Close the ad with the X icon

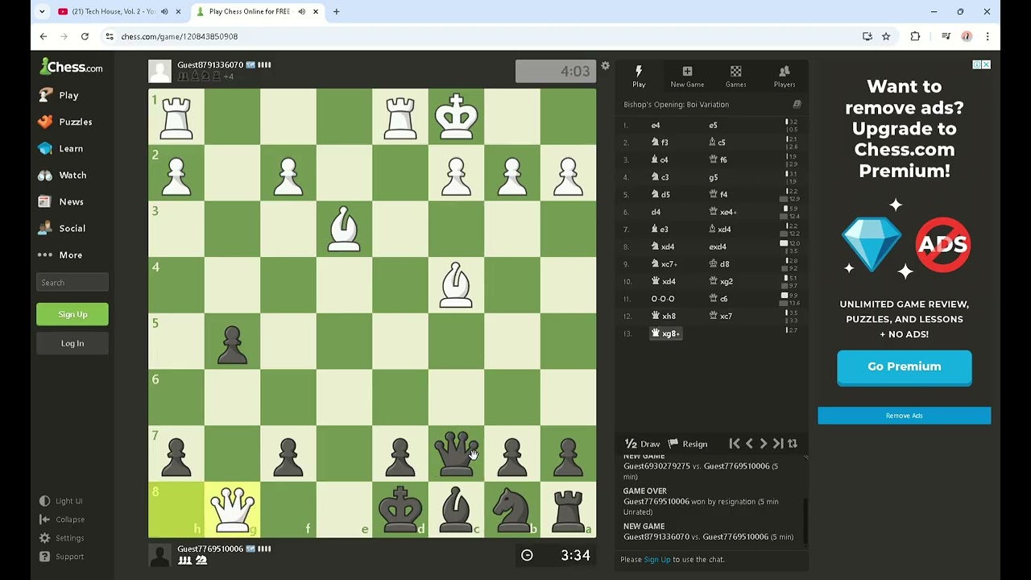(986, 64)
